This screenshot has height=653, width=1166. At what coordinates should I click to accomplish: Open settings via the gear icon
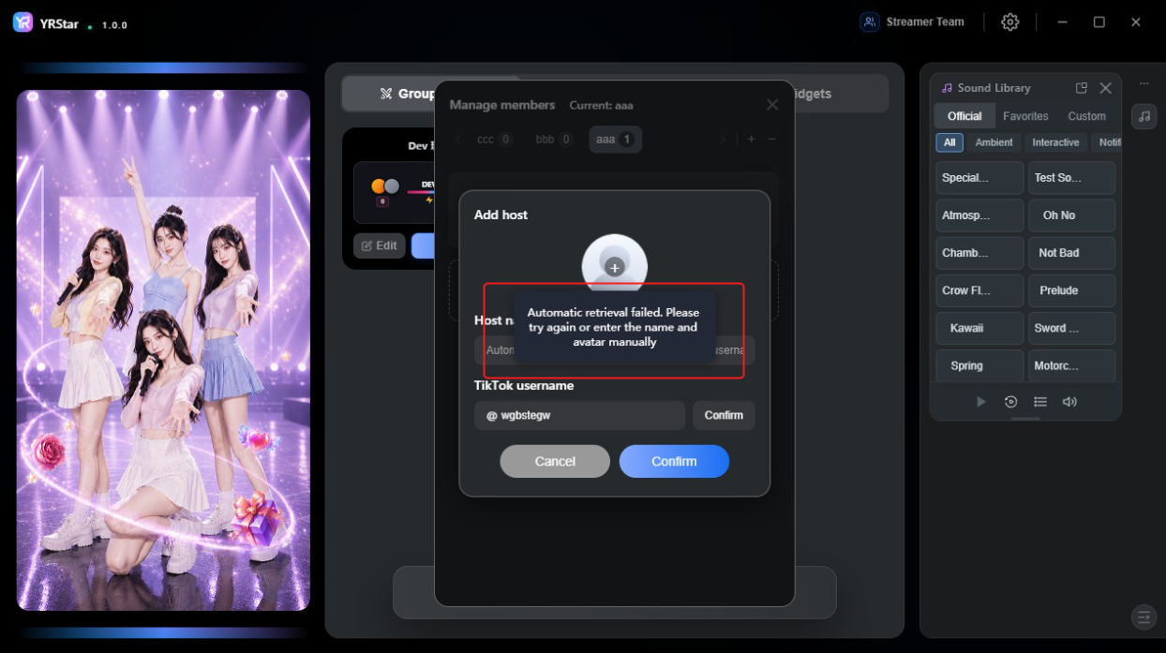pyautogui.click(x=1009, y=22)
